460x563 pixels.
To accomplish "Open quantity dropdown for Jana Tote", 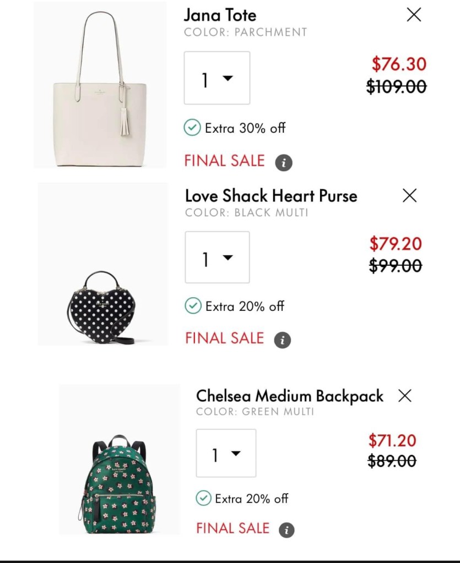I will (x=217, y=78).
